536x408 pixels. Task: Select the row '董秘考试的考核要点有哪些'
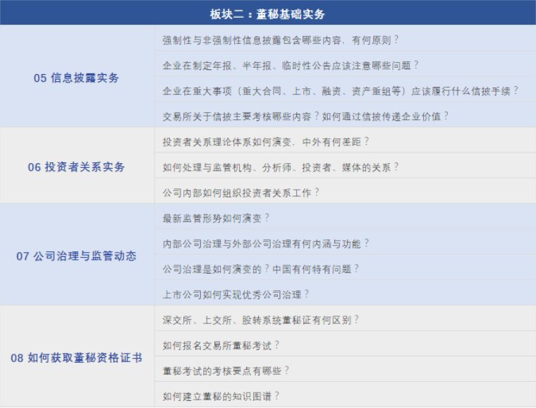tap(226, 370)
